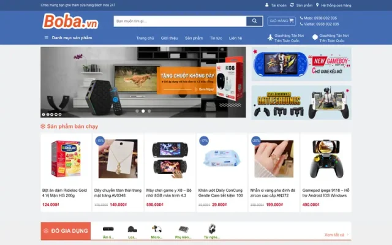Click the phone icon next to Viettel number
This screenshot has height=245, width=392.
click(x=301, y=24)
